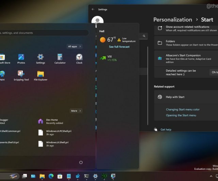Open Windows.UI.Shell.pri recommended file
Viewport: 218px width, 181px height.
click(x=53, y=144)
